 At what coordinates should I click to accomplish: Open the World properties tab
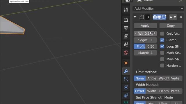126,53
